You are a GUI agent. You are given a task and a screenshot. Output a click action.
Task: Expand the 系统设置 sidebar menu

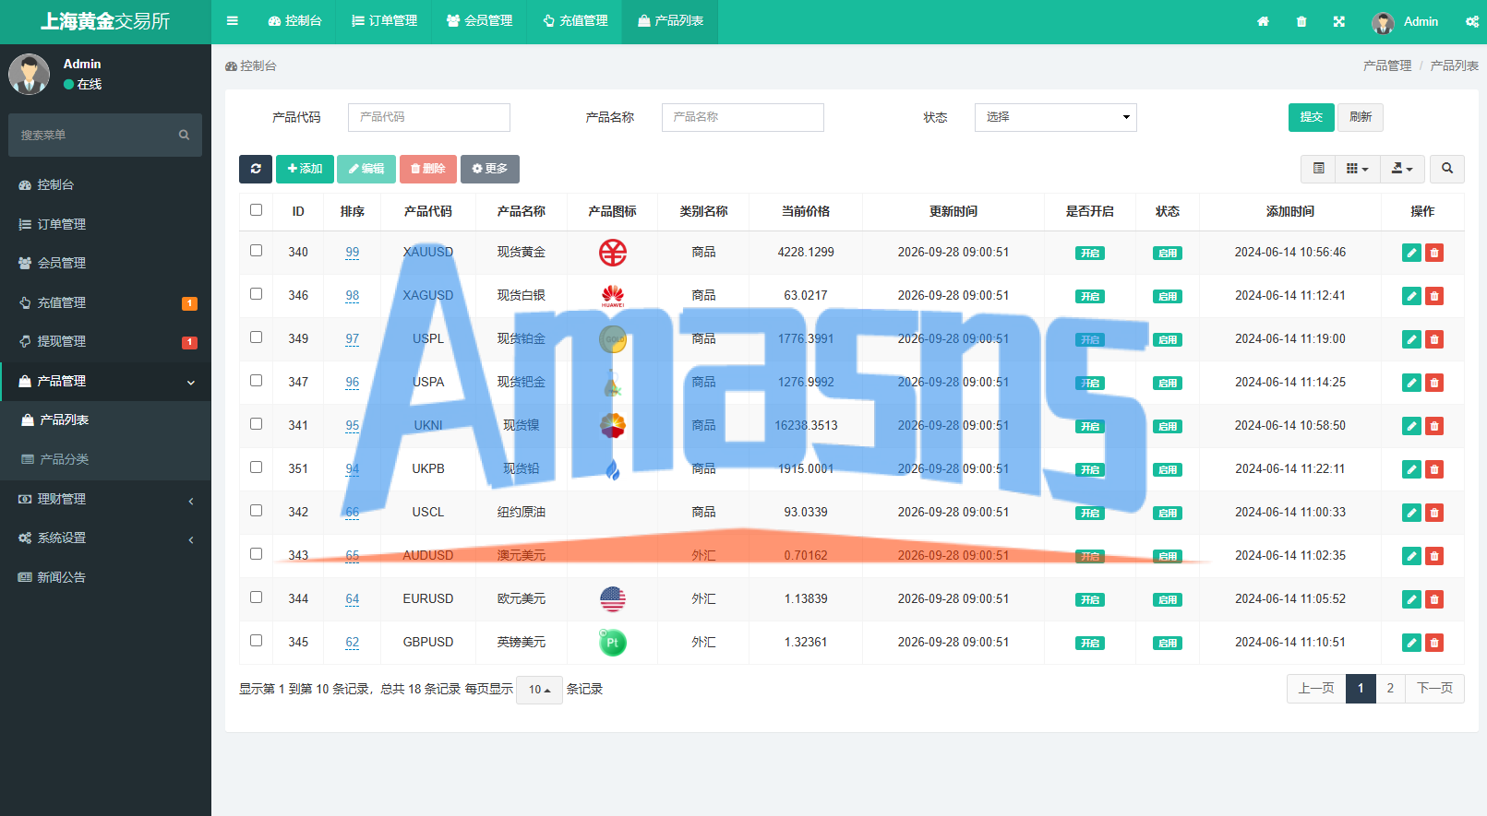point(105,538)
